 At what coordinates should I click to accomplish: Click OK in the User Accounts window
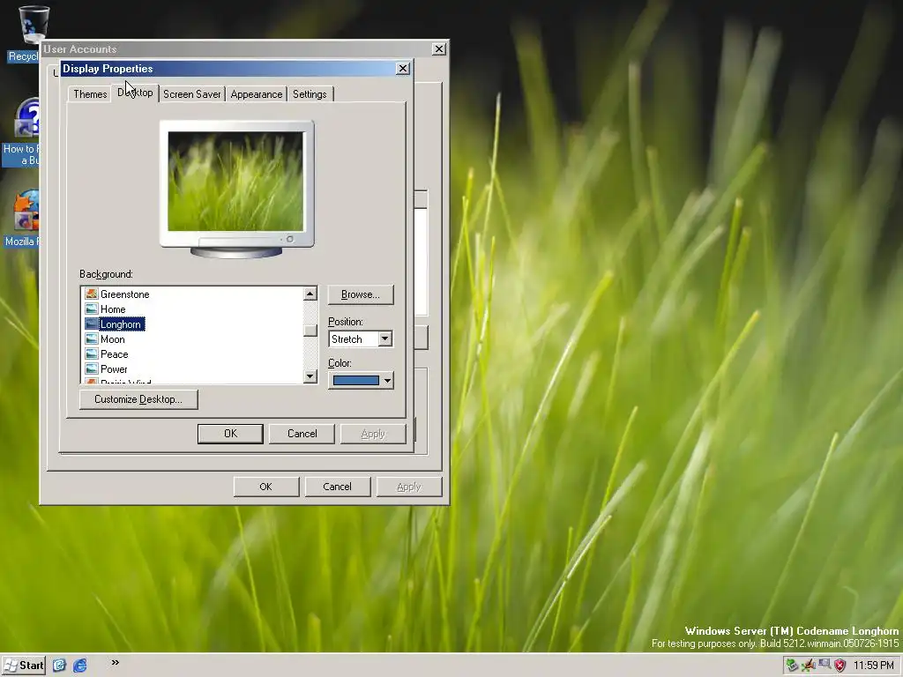coord(266,487)
